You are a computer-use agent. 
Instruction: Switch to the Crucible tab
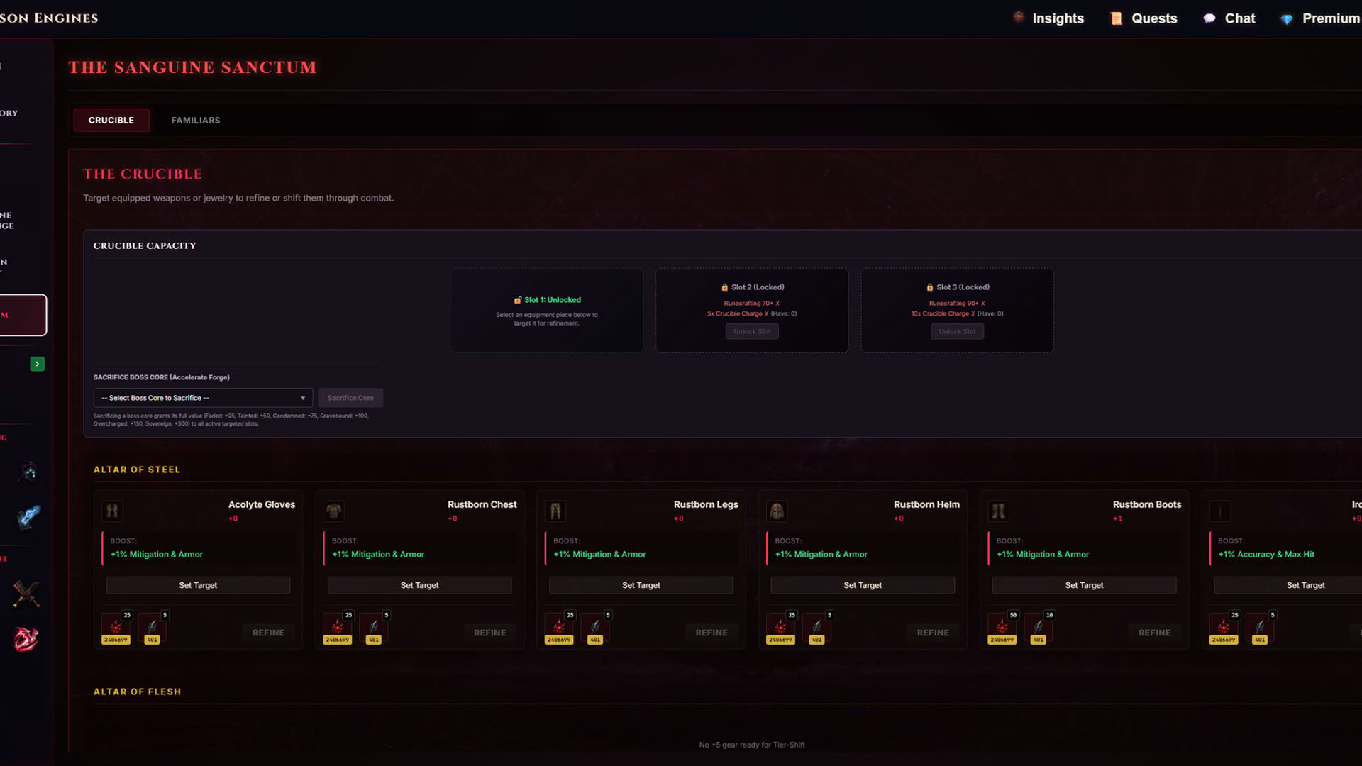[111, 120]
